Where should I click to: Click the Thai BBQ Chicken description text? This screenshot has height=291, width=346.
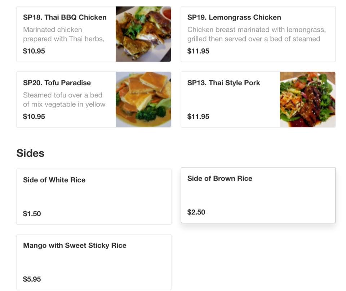(64, 34)
